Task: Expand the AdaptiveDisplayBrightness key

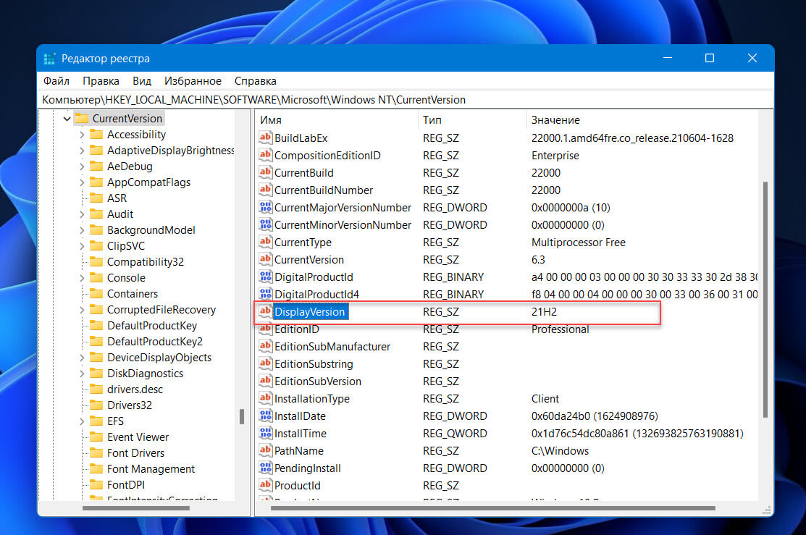Action: pos(82,151)
